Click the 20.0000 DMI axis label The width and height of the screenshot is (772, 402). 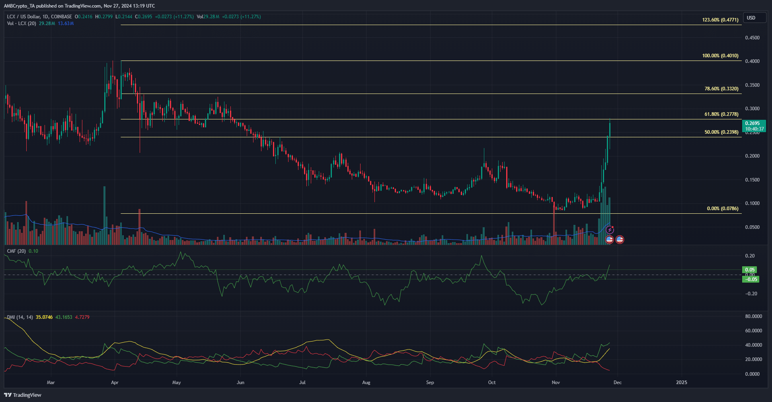pyautogui.click(x=753, y=359)
